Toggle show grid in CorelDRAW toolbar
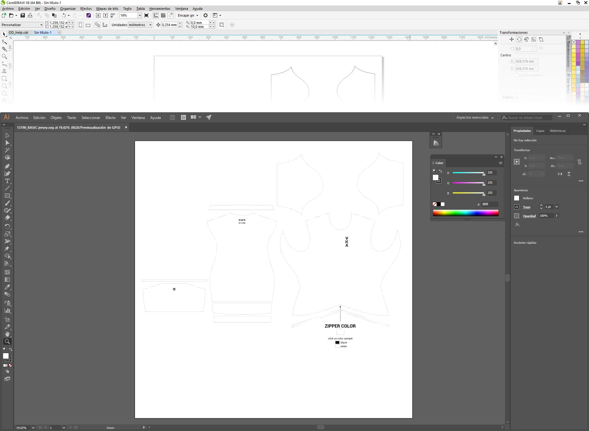 click(163, 15)
